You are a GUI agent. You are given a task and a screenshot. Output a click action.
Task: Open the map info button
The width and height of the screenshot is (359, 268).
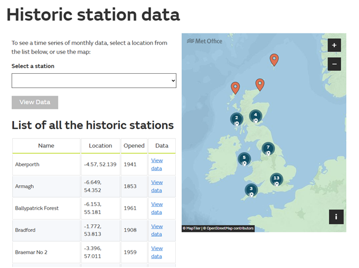(336, 217)
